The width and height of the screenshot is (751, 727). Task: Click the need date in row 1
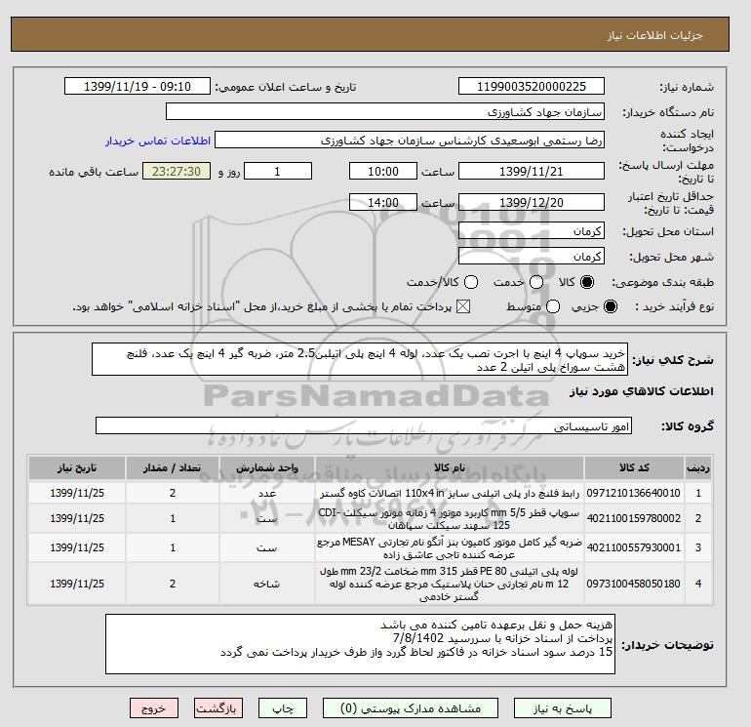click(x=77, y=493)
